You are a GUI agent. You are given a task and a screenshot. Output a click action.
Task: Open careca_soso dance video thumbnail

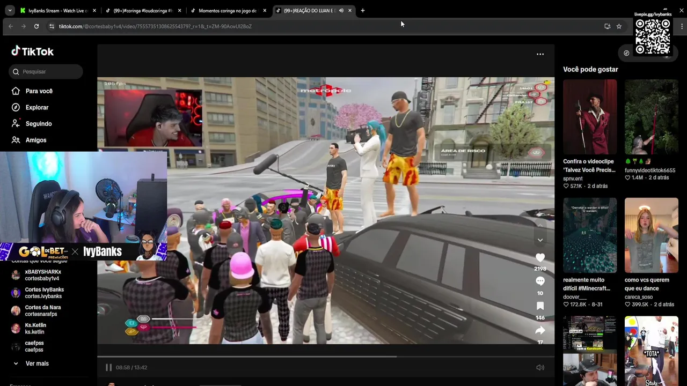652,235
